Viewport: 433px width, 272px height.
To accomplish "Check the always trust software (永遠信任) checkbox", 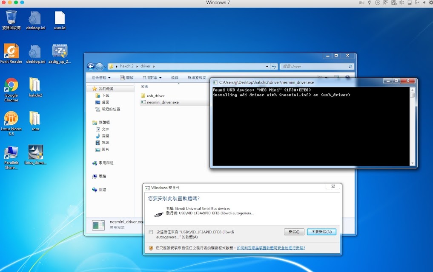I will coord(151,232).
